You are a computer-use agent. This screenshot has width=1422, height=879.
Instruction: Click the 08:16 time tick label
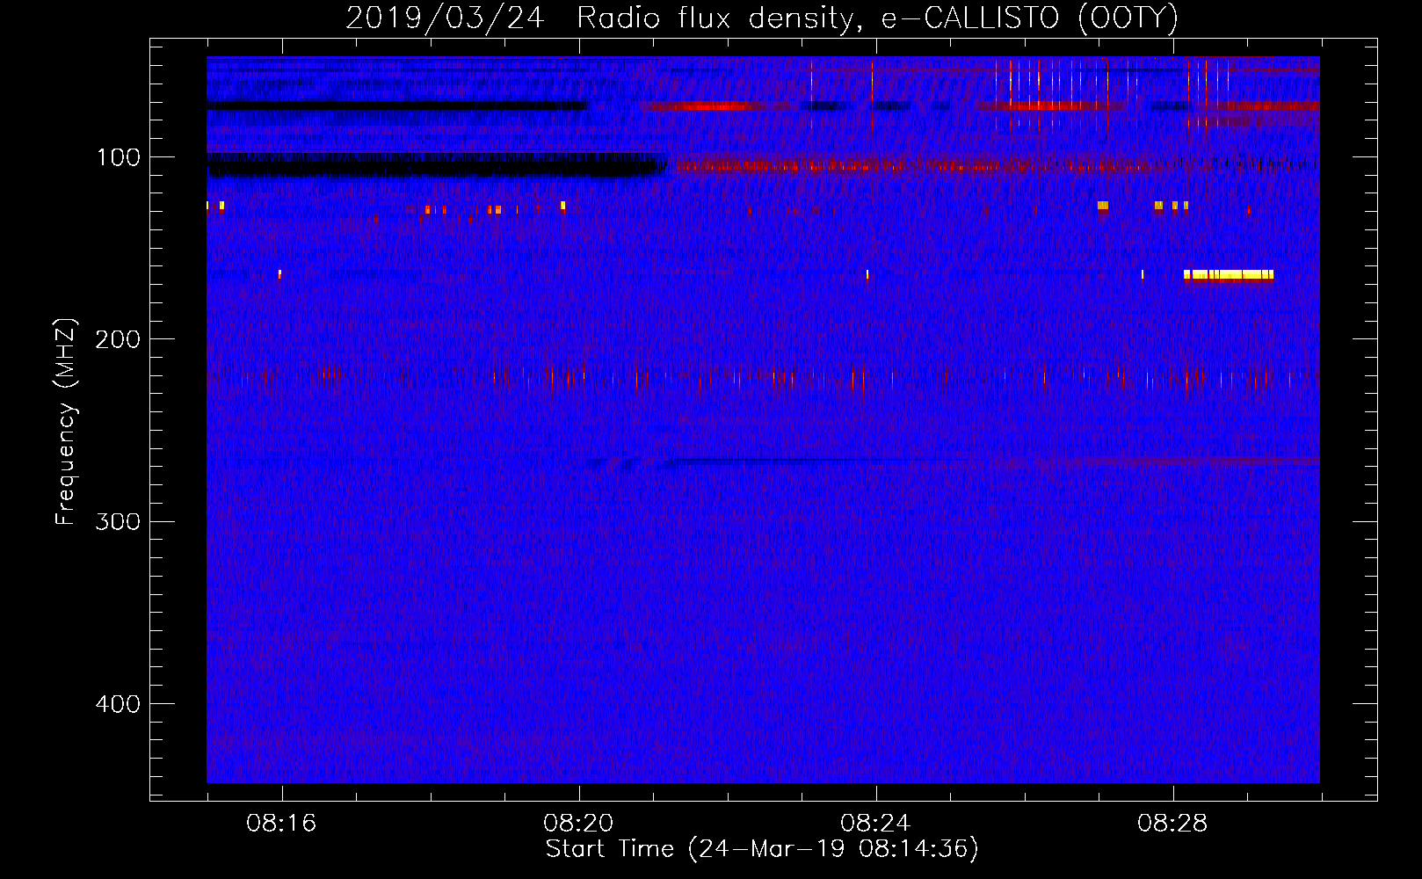point(281,824)
